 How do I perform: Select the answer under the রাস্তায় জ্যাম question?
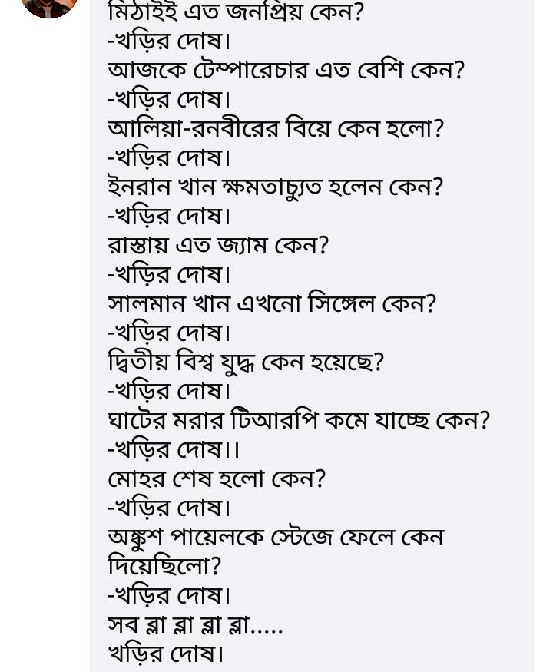point(169,274)
